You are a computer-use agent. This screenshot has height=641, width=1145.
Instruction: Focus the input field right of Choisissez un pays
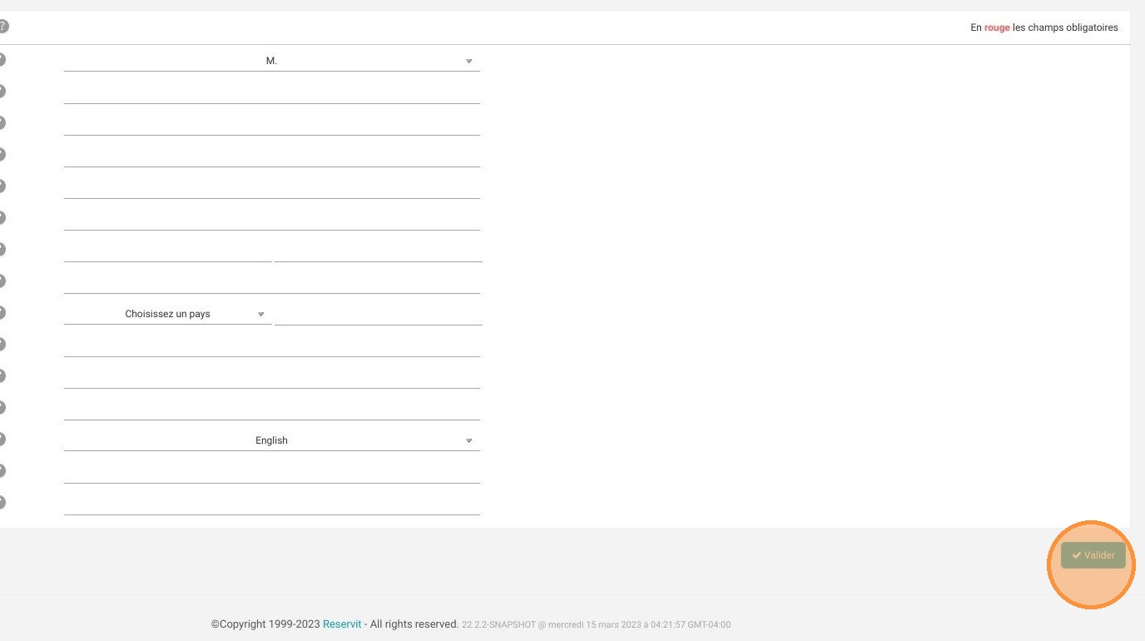pyautogui.click(x=379, y=314)
